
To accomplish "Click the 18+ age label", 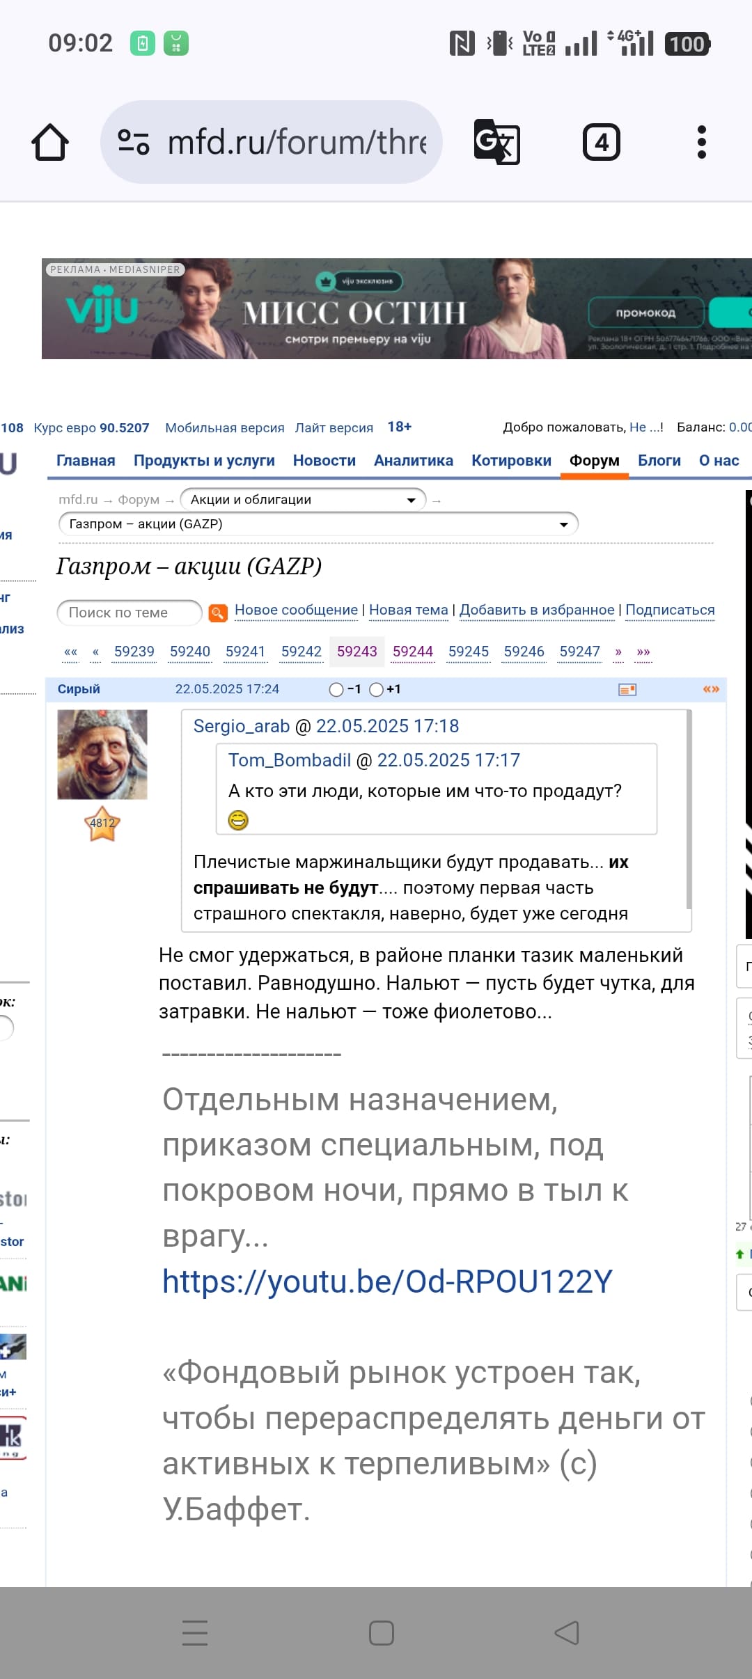I will pos(400,427).
